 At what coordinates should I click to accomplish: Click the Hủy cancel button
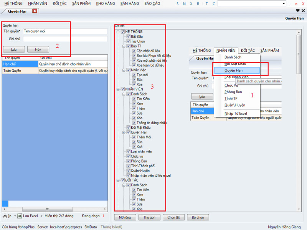(38, 49)
